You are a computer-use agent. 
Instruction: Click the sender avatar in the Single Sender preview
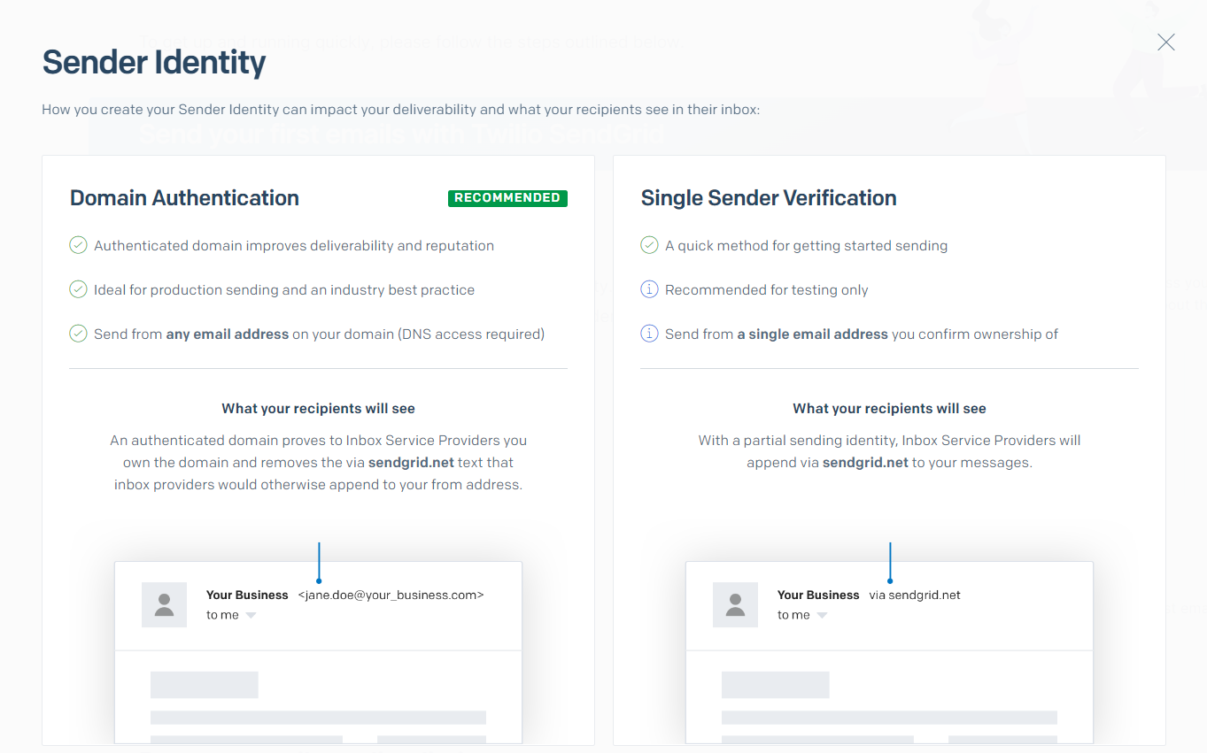pos(735,604)
